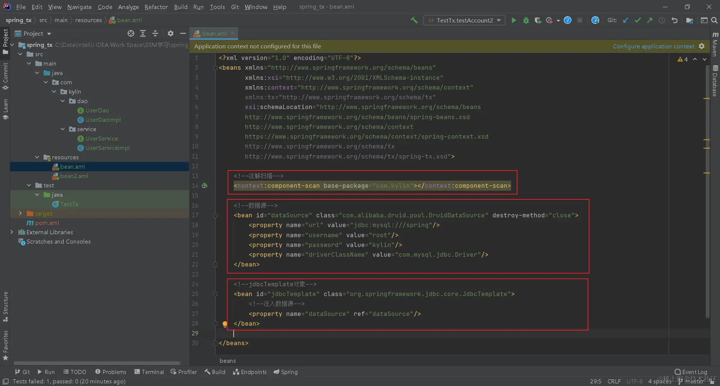The height and width of the screenshot is (386, 720).
Task: Click the yellow intention lightbulb on line 28
Action: coord(225,324)
